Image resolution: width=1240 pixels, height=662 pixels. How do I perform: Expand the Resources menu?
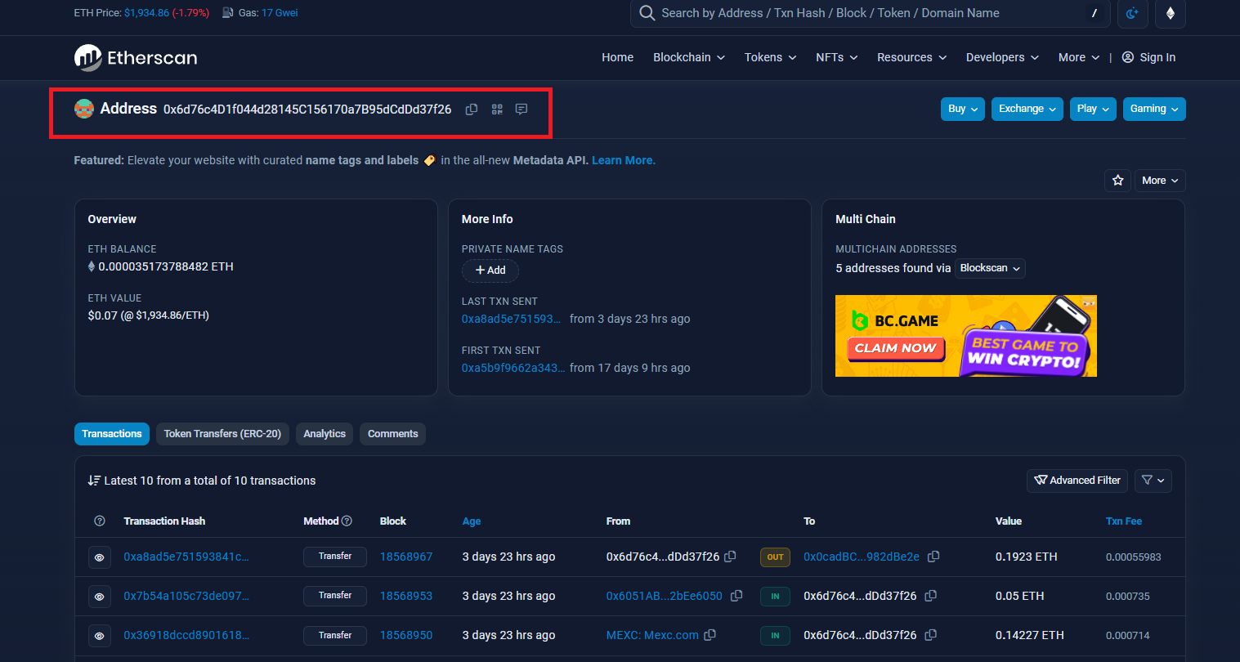tap(911, 57)
